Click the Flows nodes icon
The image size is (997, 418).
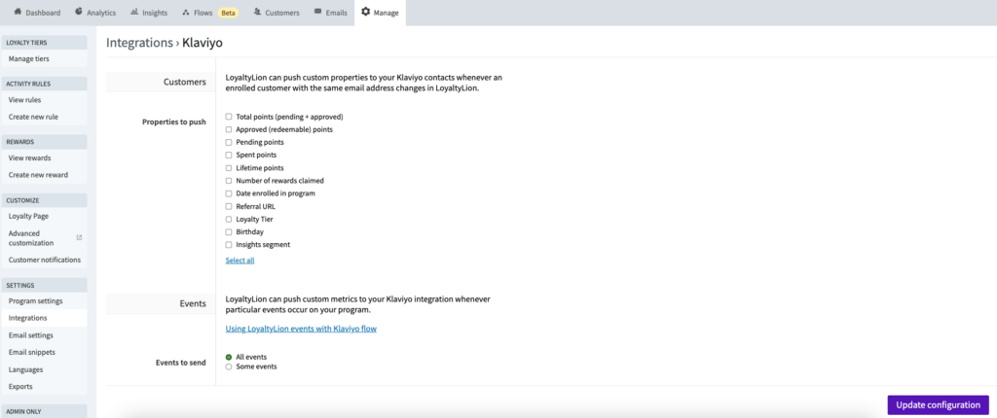click(x=186, y=12)
